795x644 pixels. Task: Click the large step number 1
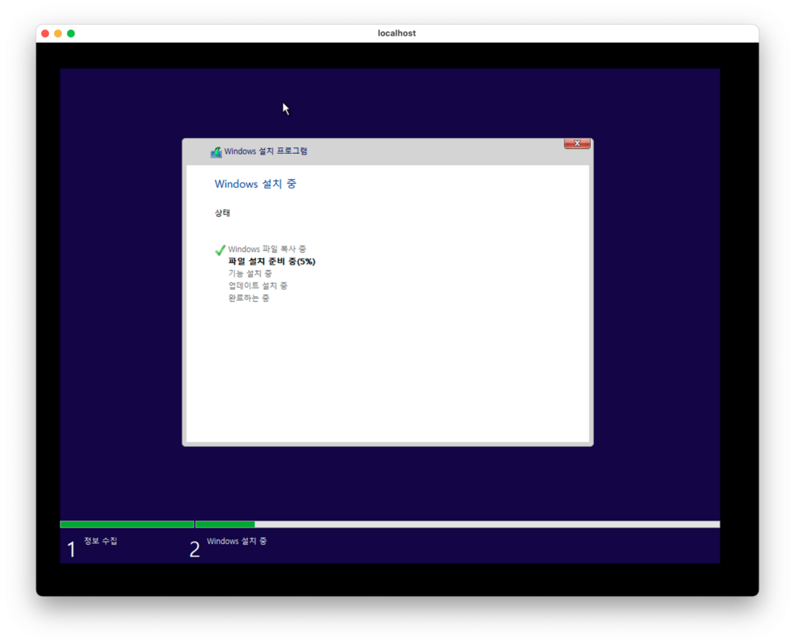coord(71,550)
